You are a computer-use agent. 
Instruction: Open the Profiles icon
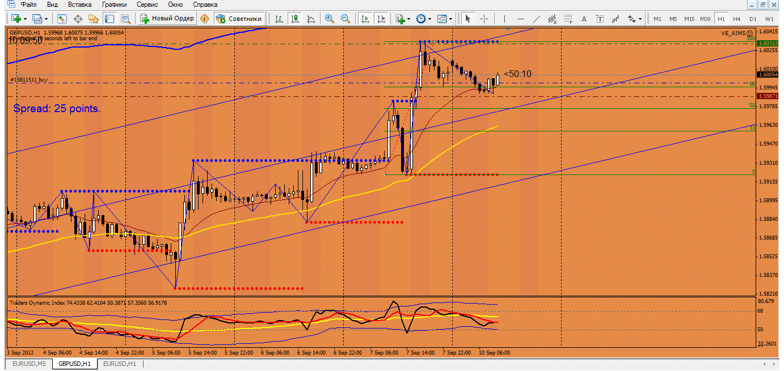pyautogui.click(x=37, y=19)
